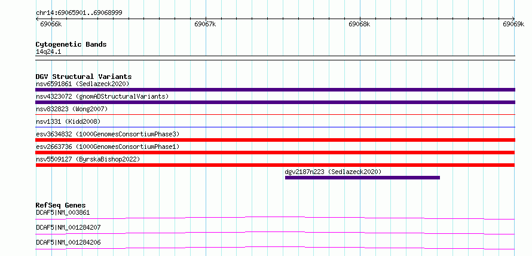Click the 69069k ruler tick label
The image size is (532, 256).
(x=513, y=24)
